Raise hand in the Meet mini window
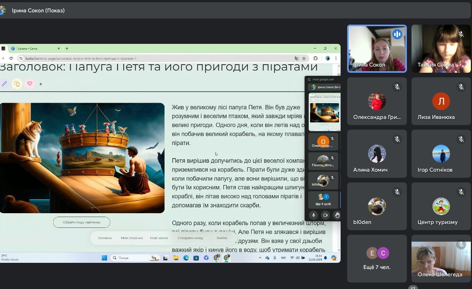 [337, 215]
